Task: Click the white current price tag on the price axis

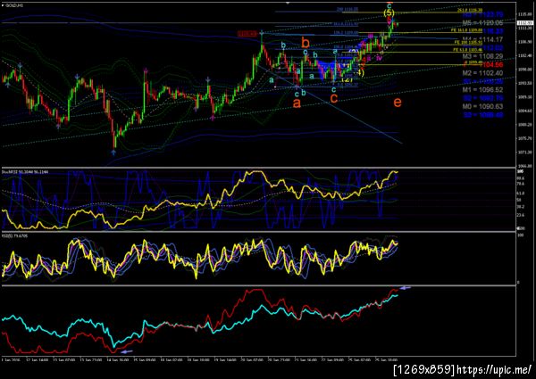Action: click(525, 23)
